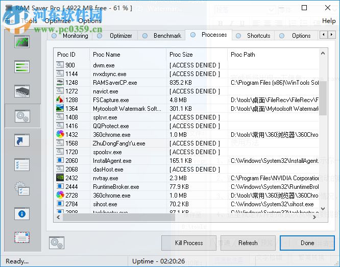Select the Processes gears sidebar icon
340x267 pixels.
click(x=22, y=116)
